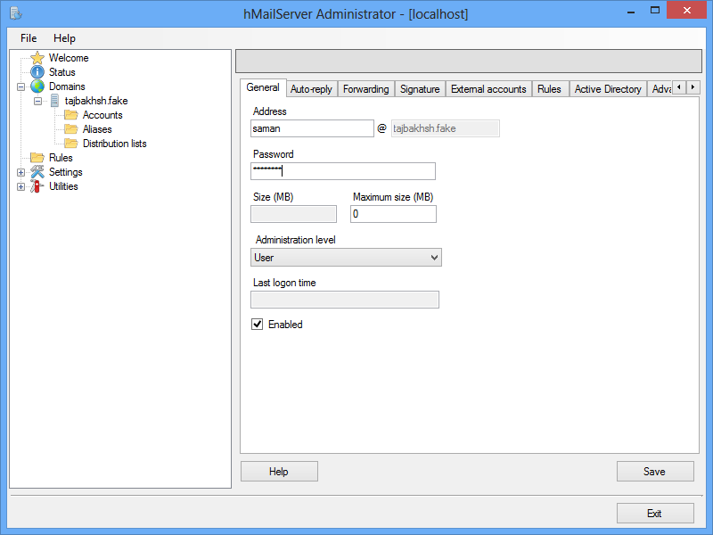Viewport: 713px width, 535px height.
Task: Click the hMailServer app icon in title bar
Action: point(16,13)
